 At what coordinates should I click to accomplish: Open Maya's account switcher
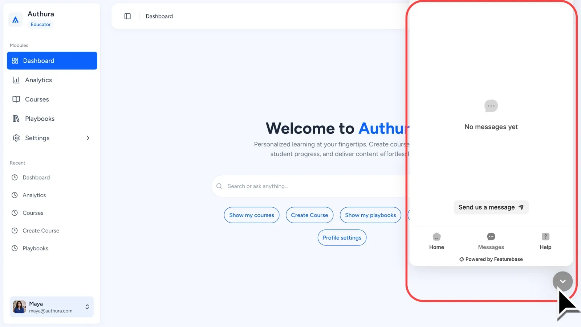point(52,307)
